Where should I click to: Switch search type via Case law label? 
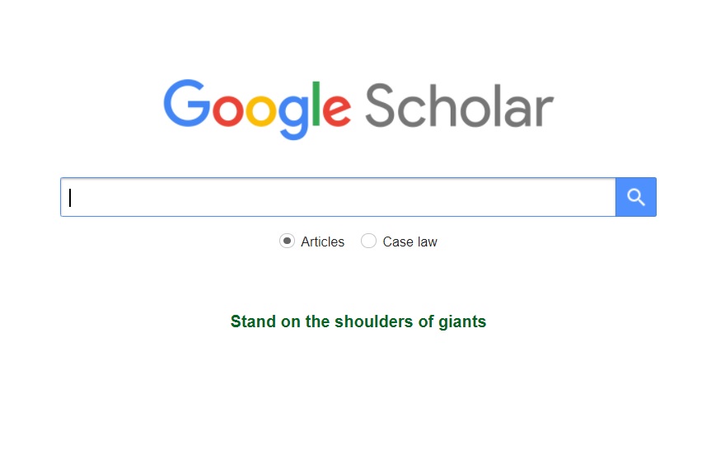point(409,242)
